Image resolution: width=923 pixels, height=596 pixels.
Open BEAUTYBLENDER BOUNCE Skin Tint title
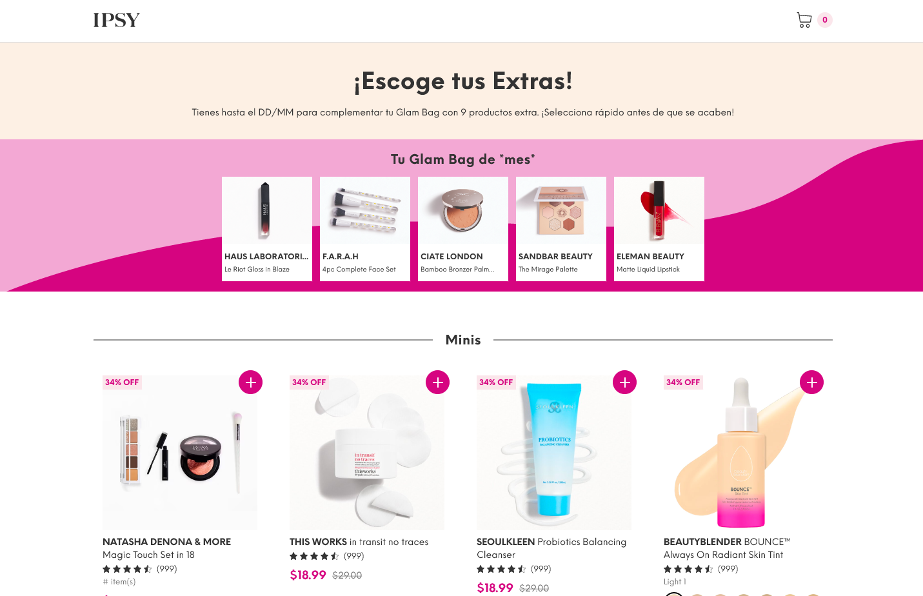(727, 548)
